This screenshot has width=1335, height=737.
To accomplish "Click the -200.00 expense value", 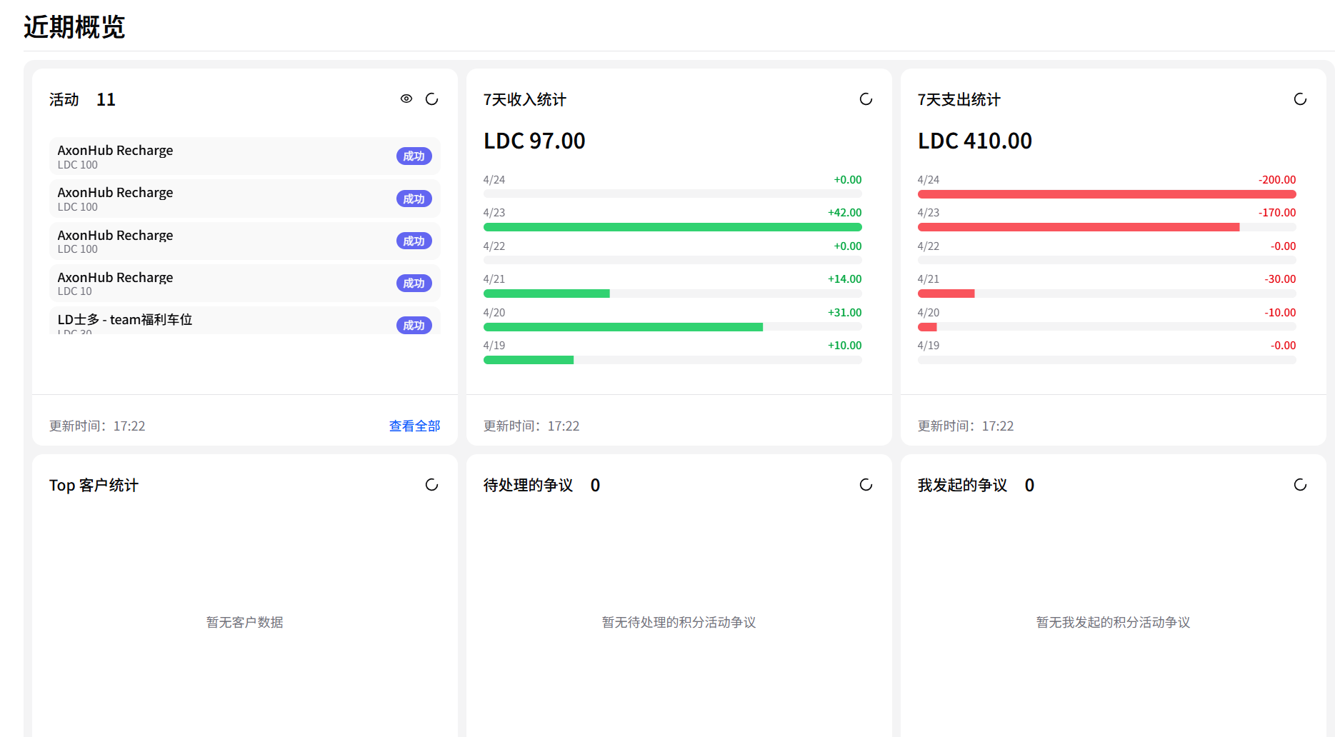I will [1277, 180].
